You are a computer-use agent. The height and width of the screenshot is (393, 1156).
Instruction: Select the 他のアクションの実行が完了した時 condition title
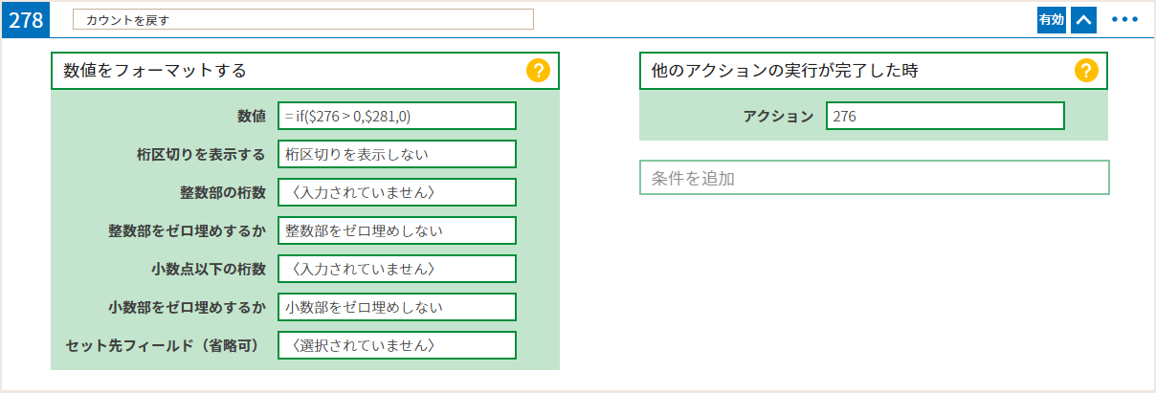point(787,71)
